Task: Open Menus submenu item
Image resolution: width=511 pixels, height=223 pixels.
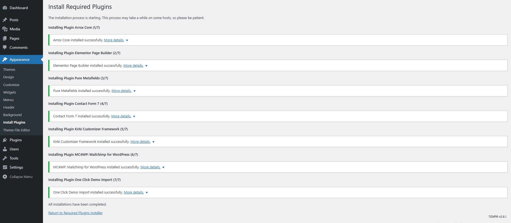Action: (x=8, y=100)
